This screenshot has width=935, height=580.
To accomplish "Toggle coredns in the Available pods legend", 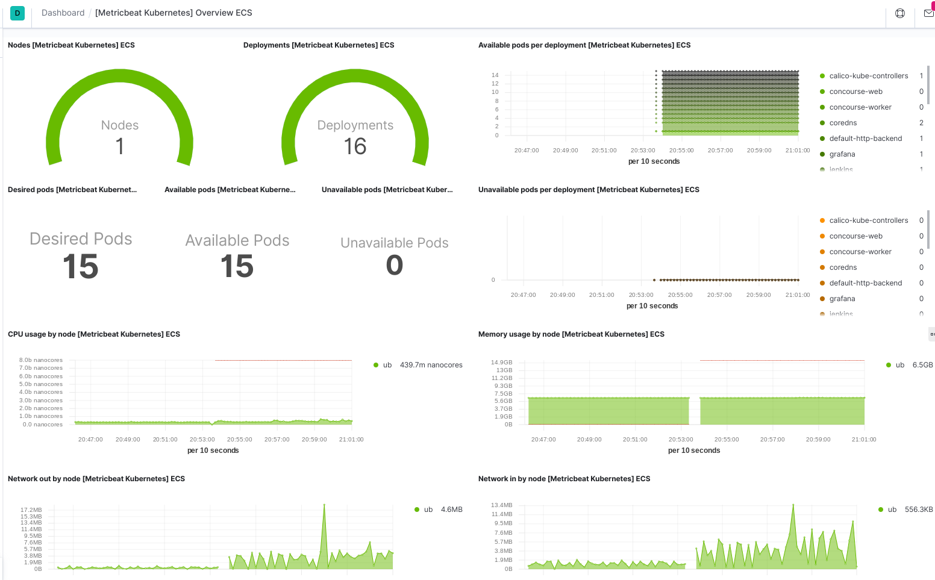I will click(842, 123).
